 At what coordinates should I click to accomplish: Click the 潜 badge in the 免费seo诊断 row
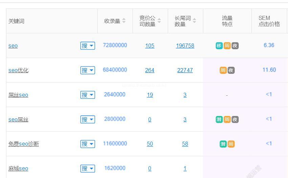pyautogui.click(x=223, y=144)
